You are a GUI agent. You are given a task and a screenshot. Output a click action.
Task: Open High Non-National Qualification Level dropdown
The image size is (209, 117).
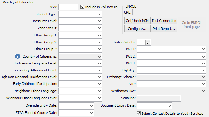80,77
